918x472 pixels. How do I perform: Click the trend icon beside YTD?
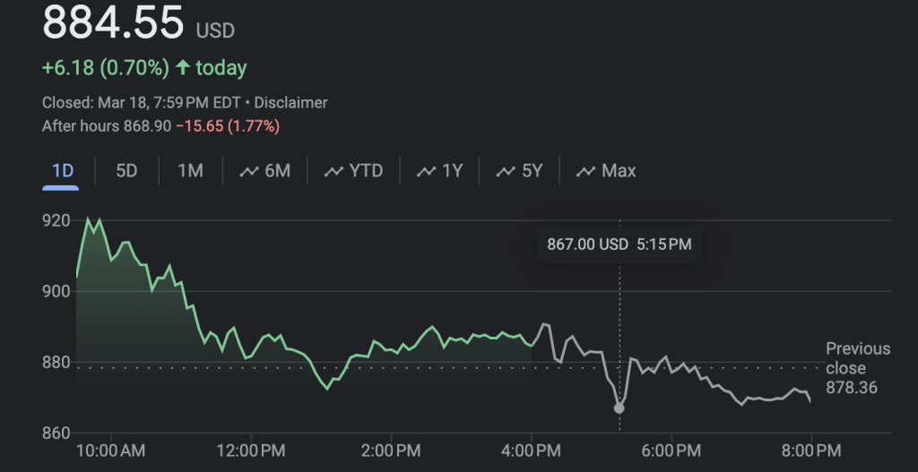(333, 171)
